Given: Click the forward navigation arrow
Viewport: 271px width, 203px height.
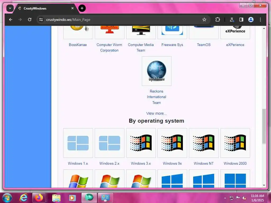Looking at the screenshot, I should pos(20,20).
